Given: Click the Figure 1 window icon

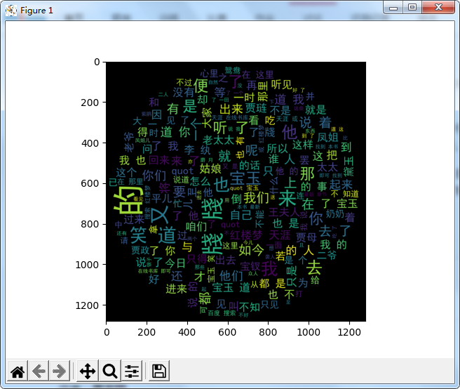Looking at the screenshot, I should click(11, 11).
